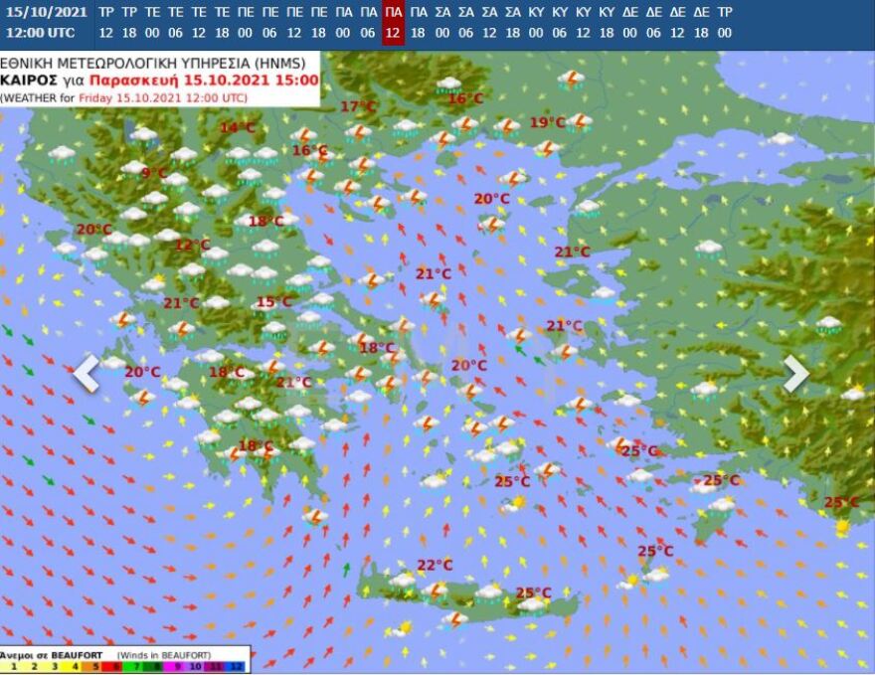
Task: Select the highlighted ΠΑ 12 time slot
Action: coord(393,22)
